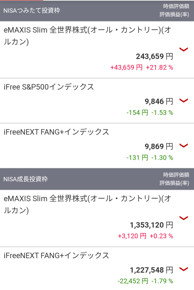Click the 評価損益(率) label in 成長投資枠 header

(x=174, y=183)
